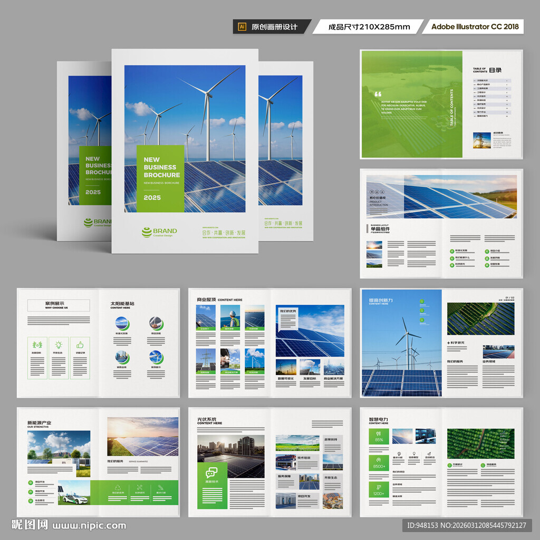Click the green icon beside 科学研究 on 单晶组件 spread
540x540 pixels.
point(452,265)
